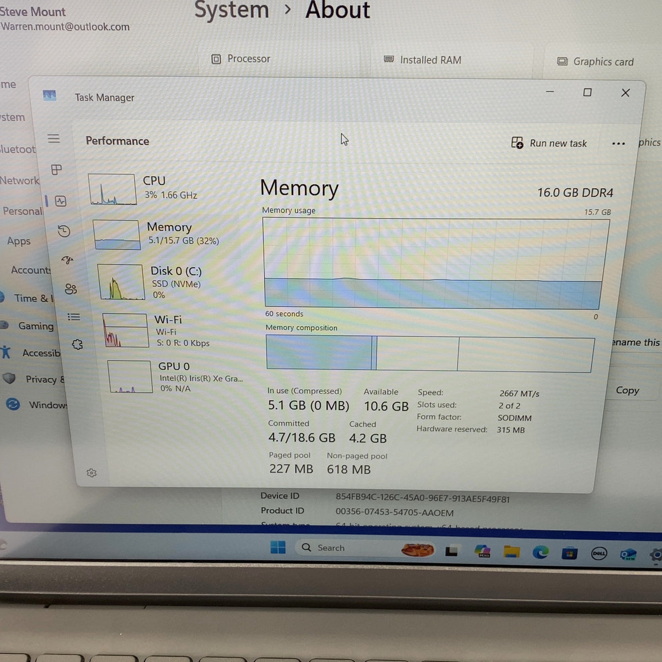Viewport: 662px width, 662px height.
Task: Click the Device ID value text
Action: click(x=423, y=498)
